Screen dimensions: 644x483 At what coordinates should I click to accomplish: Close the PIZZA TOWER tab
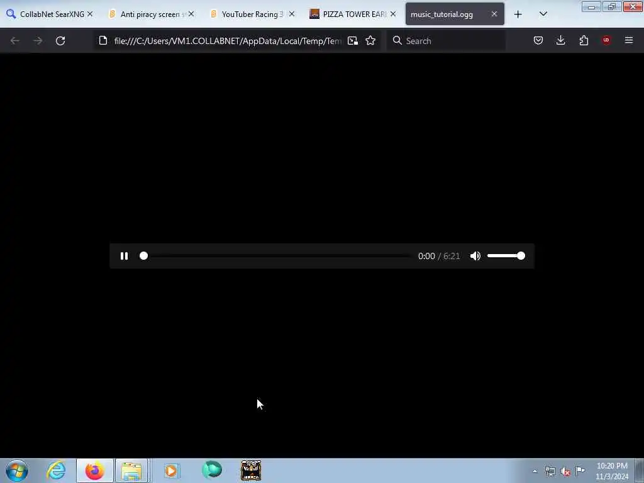click(x=393, y=14)
